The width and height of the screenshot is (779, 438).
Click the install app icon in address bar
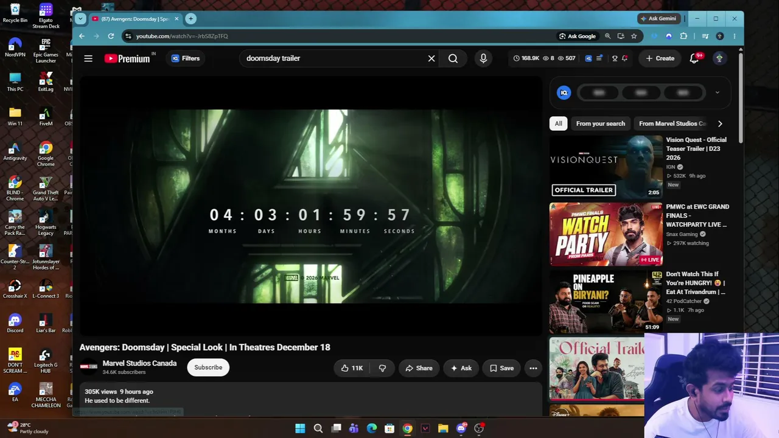621,36
